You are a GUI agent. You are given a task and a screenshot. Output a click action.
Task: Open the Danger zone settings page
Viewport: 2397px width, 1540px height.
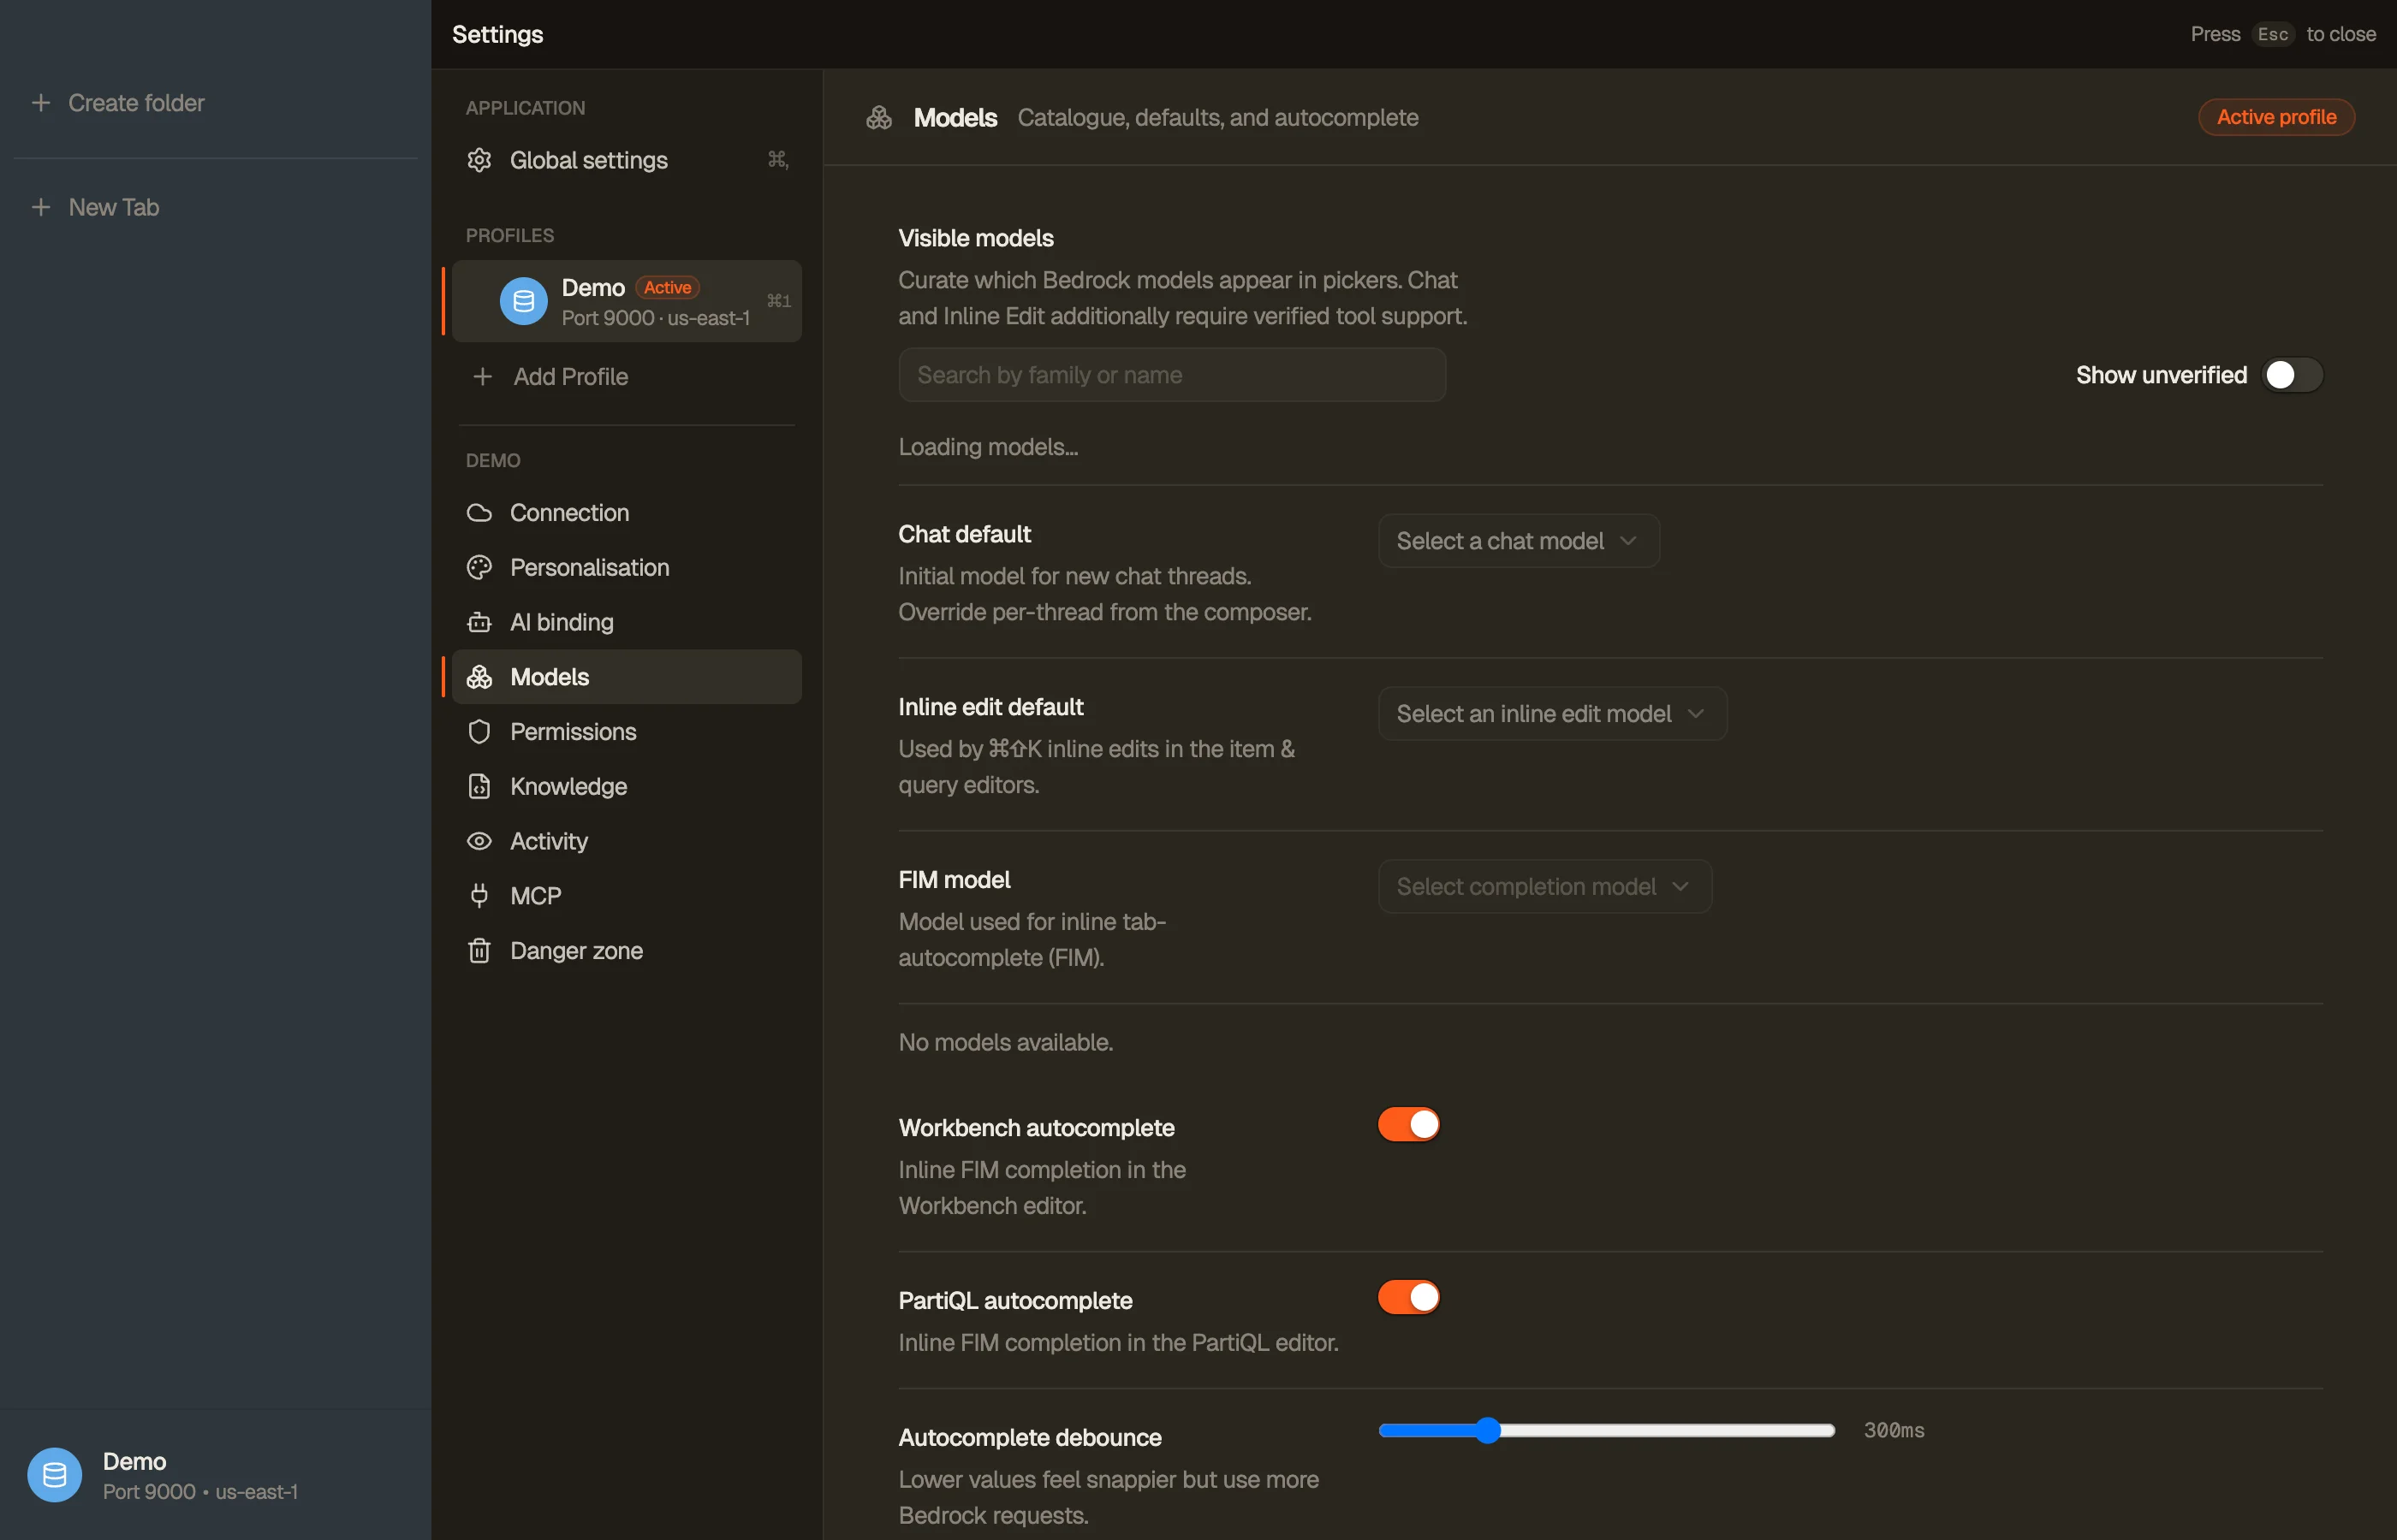[x=627, y=950]
